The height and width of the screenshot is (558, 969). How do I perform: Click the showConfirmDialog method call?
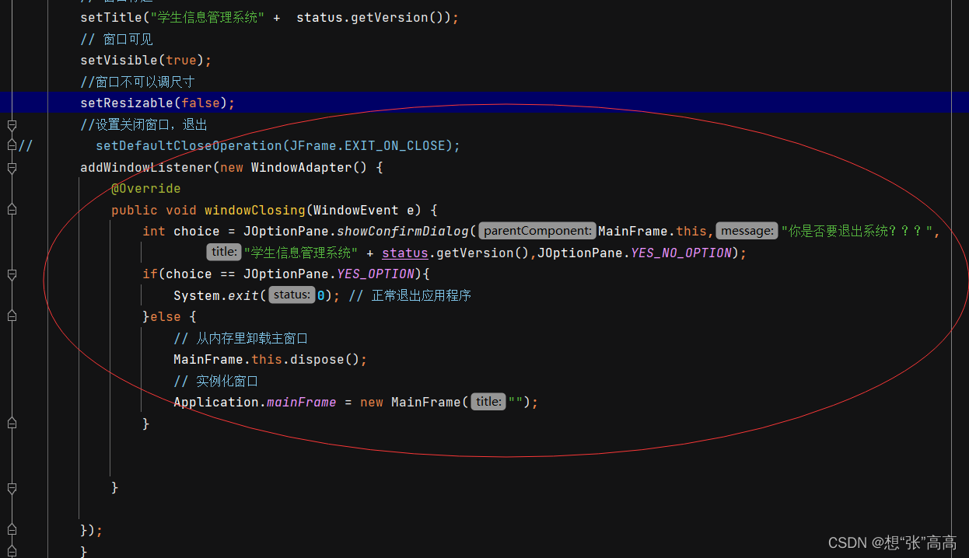pos(403,231)
